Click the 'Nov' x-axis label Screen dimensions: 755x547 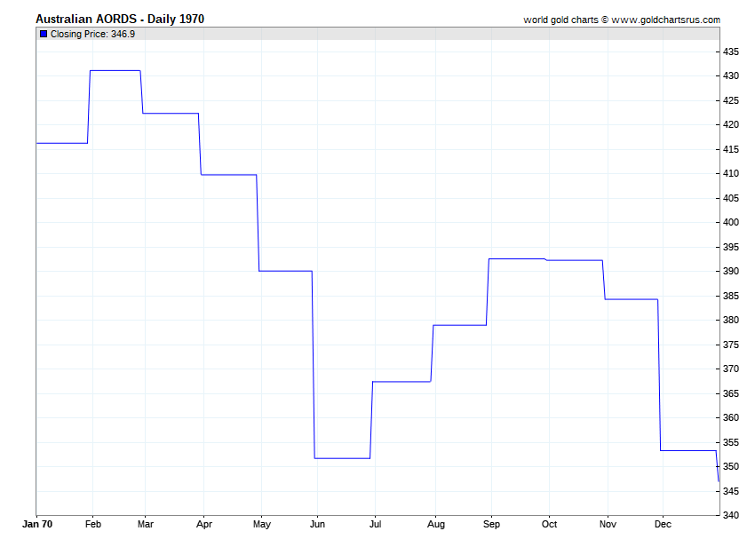pos(608,524)
